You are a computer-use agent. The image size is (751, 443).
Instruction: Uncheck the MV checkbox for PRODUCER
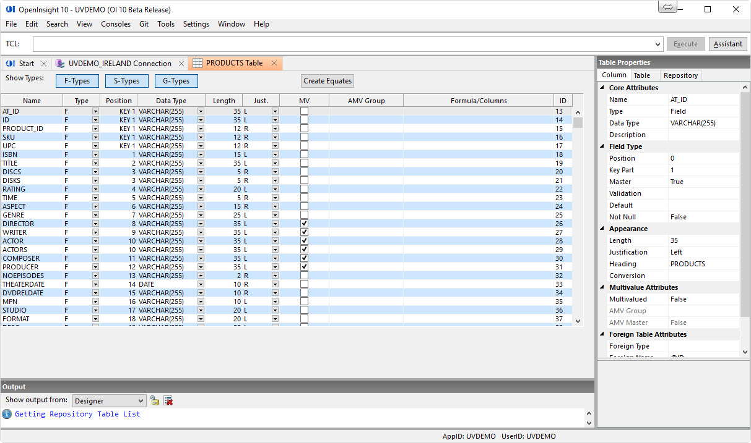(304, 267)
